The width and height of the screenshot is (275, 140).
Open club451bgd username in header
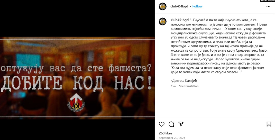pyautogui.click(x=179, y=6)
